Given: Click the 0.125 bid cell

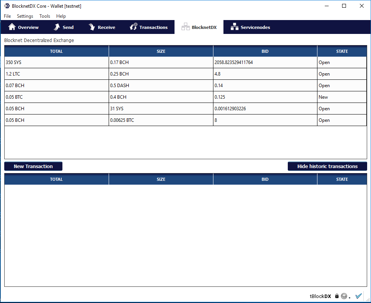Looking at the screenshot, I should click(x=265, y=97).
